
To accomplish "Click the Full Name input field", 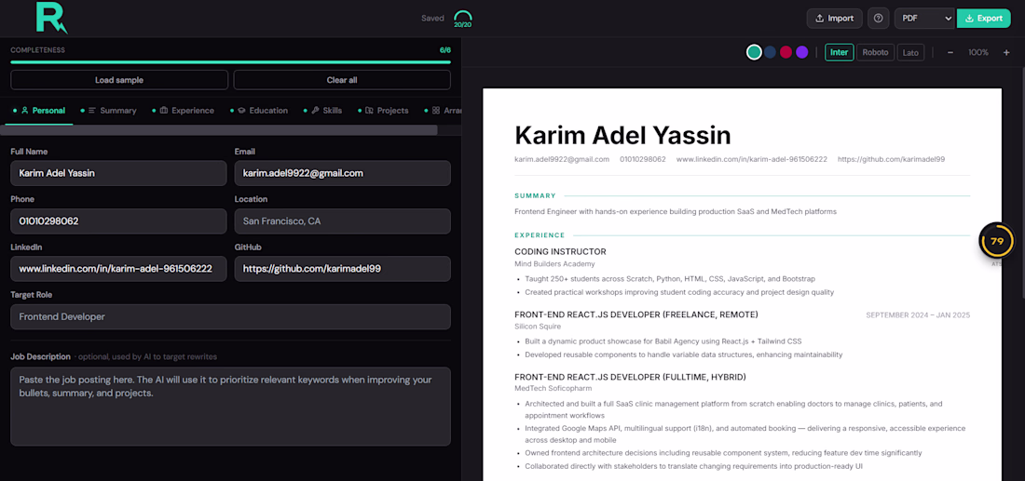I will click(119, 173).
